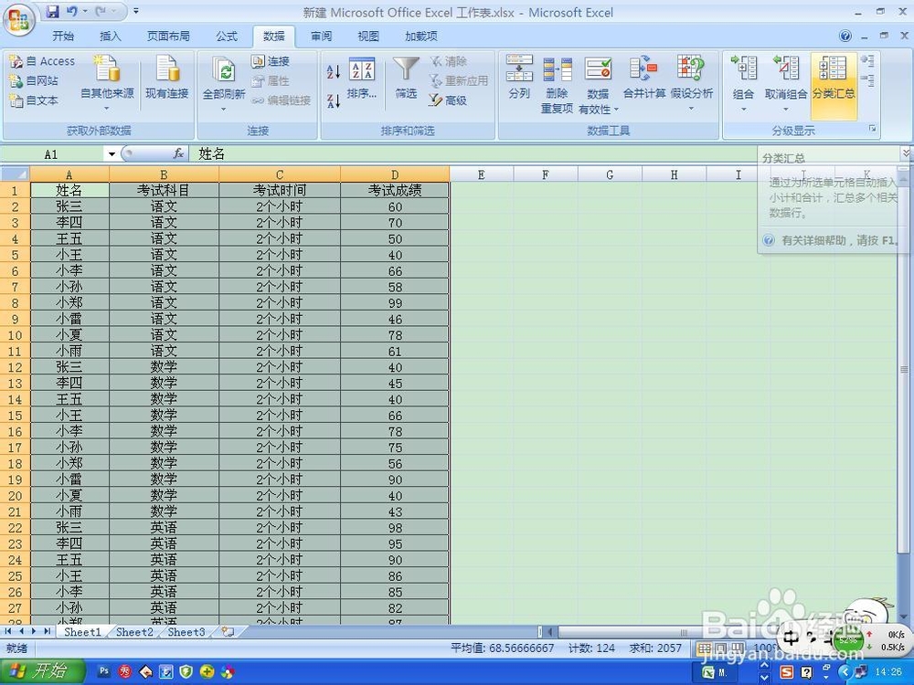Import data from 自文本
This screenshot has height=685, width=914.
pyautogui.click(x=34, y=100)
